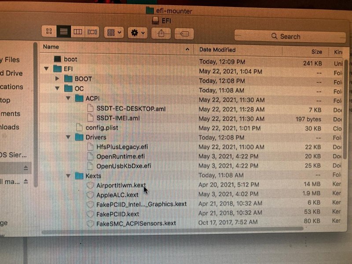Click the Share toolbar button
The image size is (352, 264).
click(x=161, y=33)
